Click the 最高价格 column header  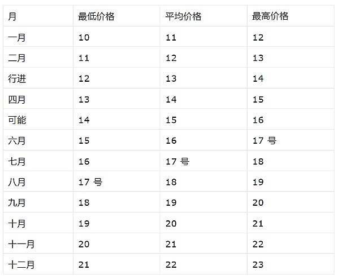coord(270,16)
